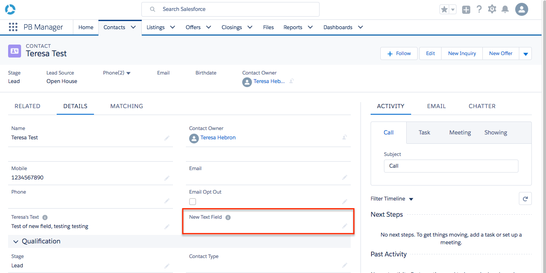The height and width of the screenshot is (273, 546).
Task: Click the change owner icon in highlights
Action: [291, 81]
